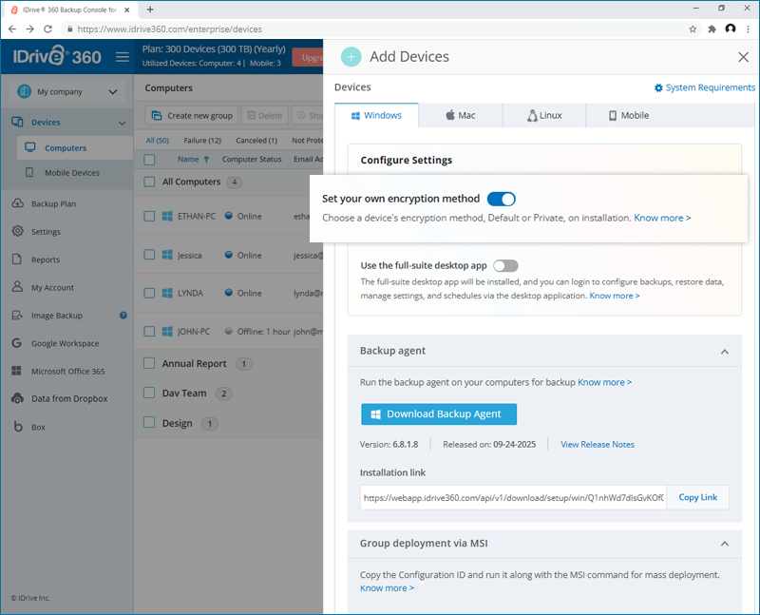Screen dimensions: 760x615
Task: Click the installation link text field
Action: [x=513, y=498]
